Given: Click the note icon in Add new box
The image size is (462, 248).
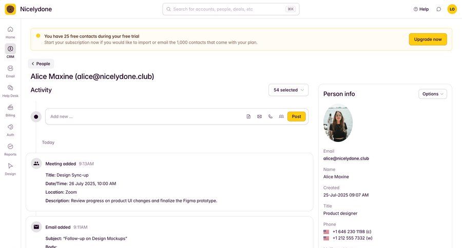Looking at the screenshot, I should click(248, 116).
